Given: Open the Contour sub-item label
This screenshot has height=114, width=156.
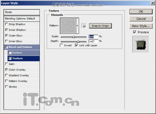Looking at the screenshot, I should pyautogui.click(x=17, y=53).
